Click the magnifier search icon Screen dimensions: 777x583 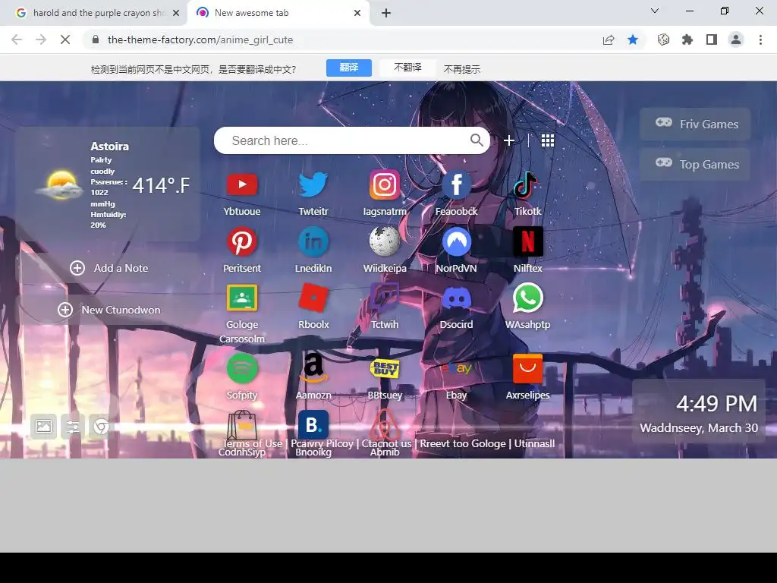point(477,140)
